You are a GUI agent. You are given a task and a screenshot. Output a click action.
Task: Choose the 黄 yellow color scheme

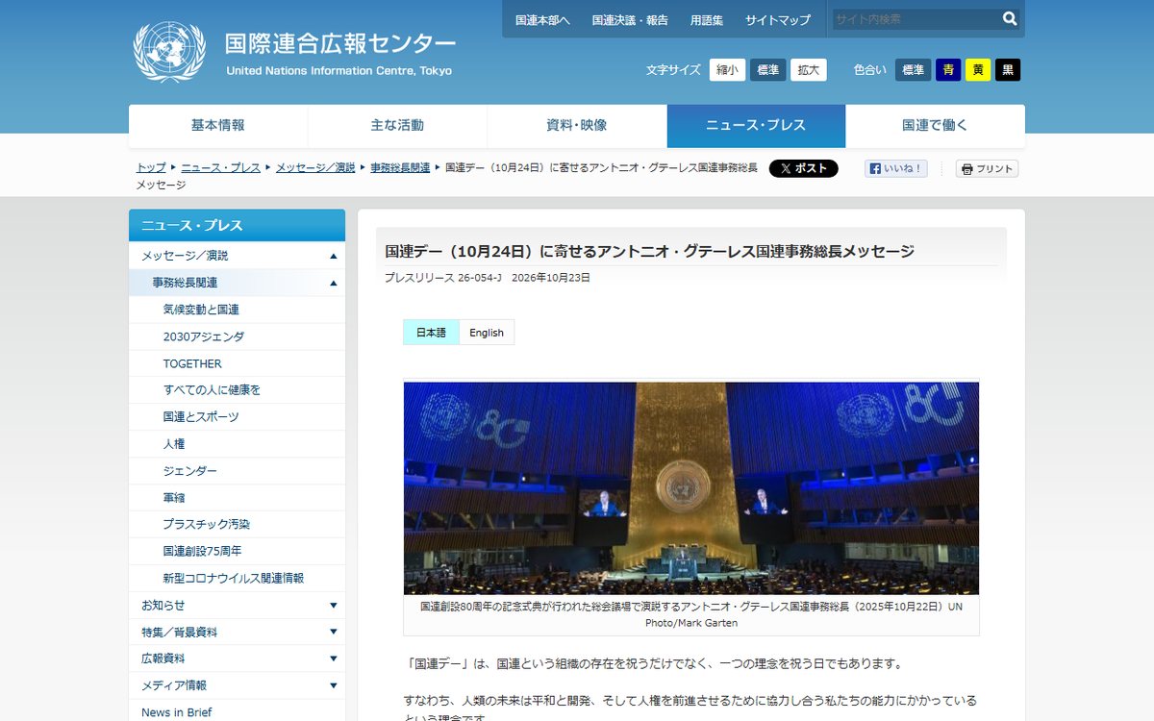[978, 70]
